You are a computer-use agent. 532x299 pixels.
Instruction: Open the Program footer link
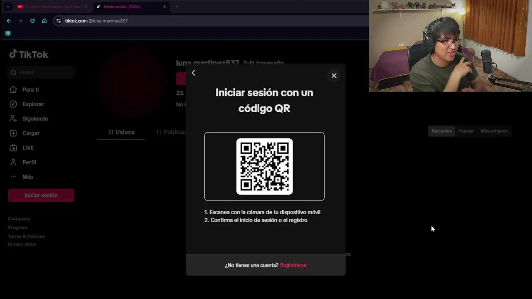(17, 228)
